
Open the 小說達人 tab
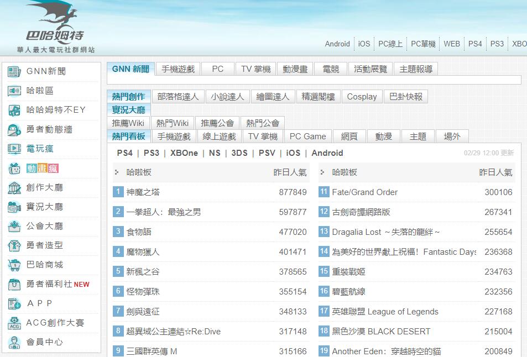pyautogui.click(x=227, y=97)
